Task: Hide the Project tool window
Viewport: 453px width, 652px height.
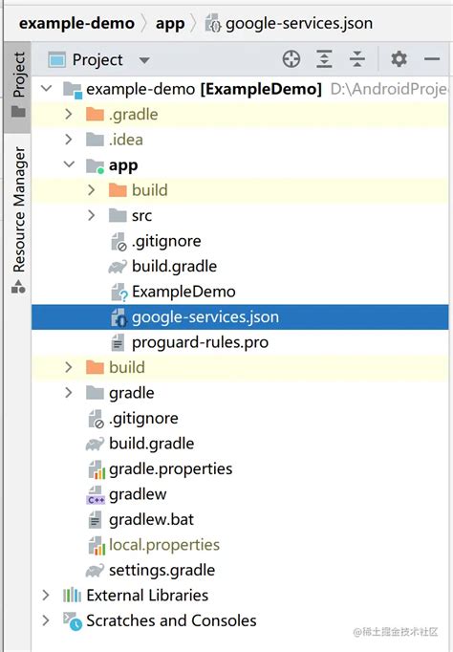Action: pyautogui.click(x=432, y=59)
